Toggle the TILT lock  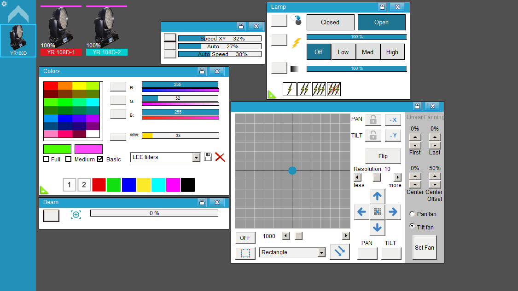point(373,135)
